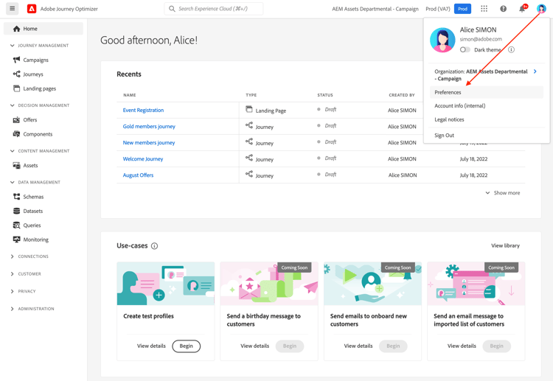Click the user avatar in the top bar

[x=541, y=9]
